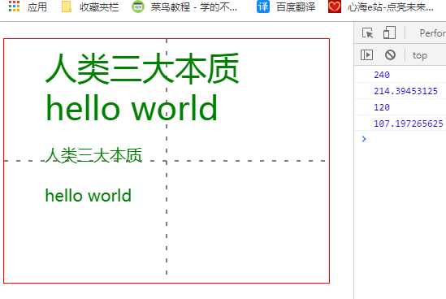
Task: Open the top context dropdown
Action: (x=420, y=55)
